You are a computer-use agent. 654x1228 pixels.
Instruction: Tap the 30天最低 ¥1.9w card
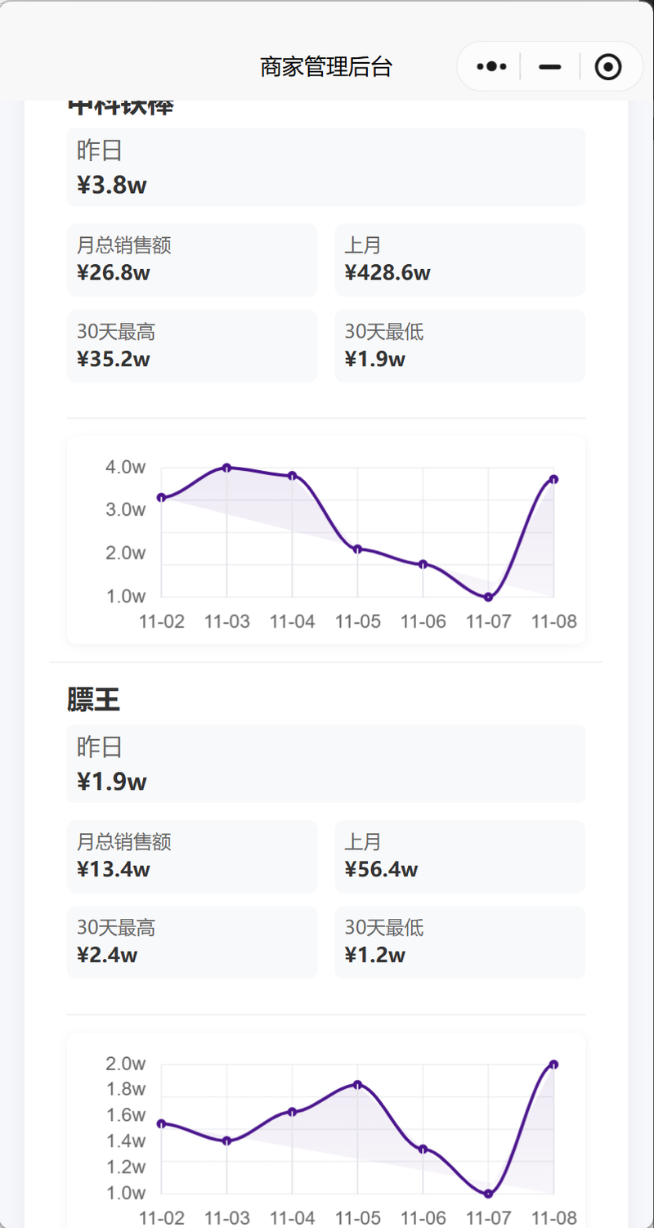[459, 346]
